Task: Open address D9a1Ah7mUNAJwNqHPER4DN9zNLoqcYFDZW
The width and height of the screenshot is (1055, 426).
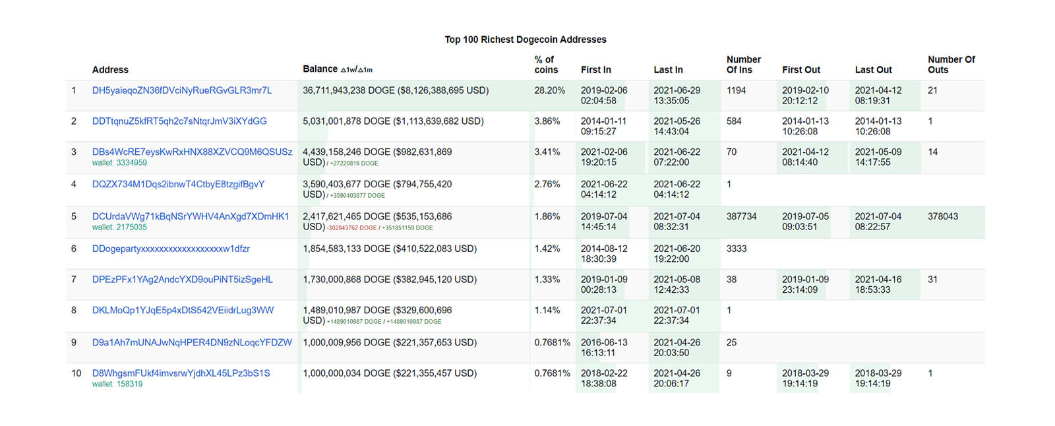Action: (192, 342)
